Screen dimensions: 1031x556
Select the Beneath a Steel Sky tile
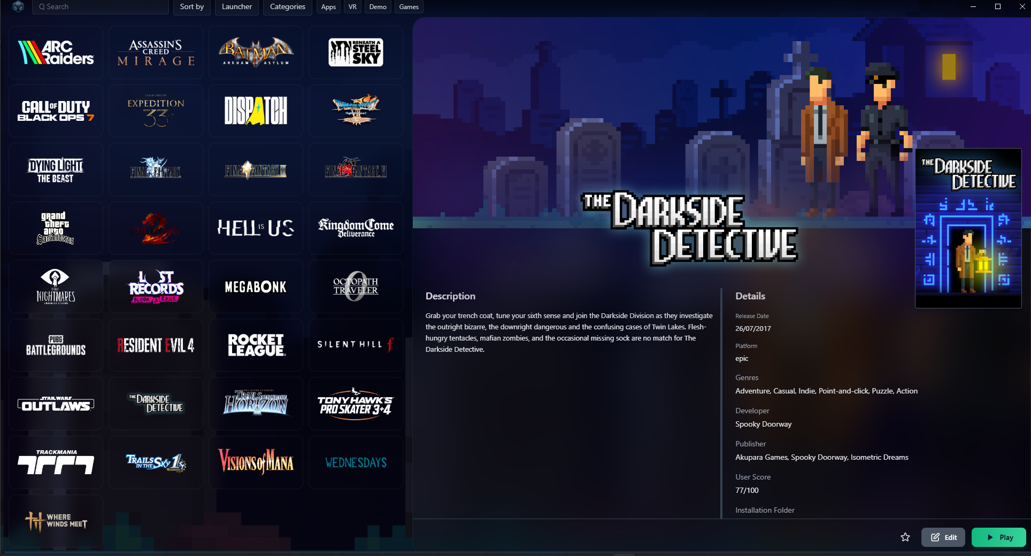[356, 52]
